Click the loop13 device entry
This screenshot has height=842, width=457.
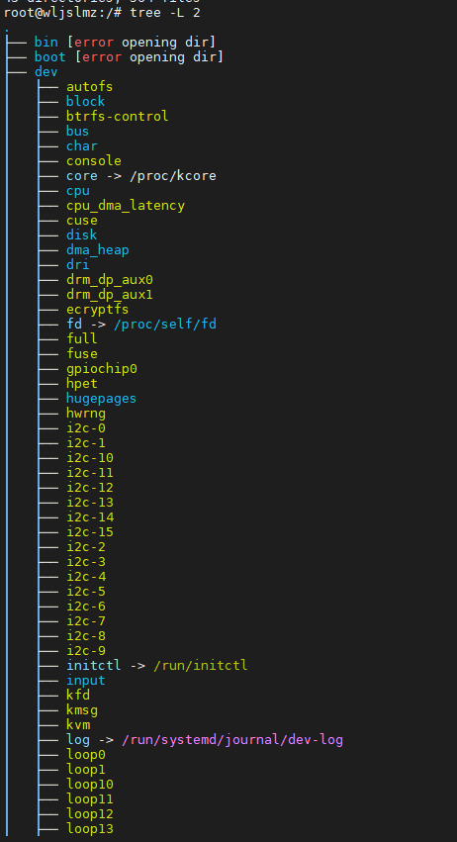click(x=90, y=829)
